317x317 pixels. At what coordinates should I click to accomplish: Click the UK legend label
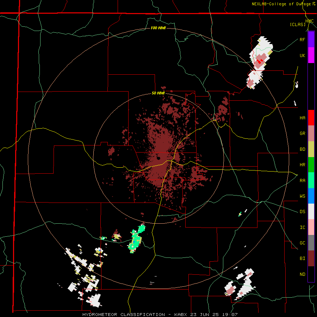(302, 56)
